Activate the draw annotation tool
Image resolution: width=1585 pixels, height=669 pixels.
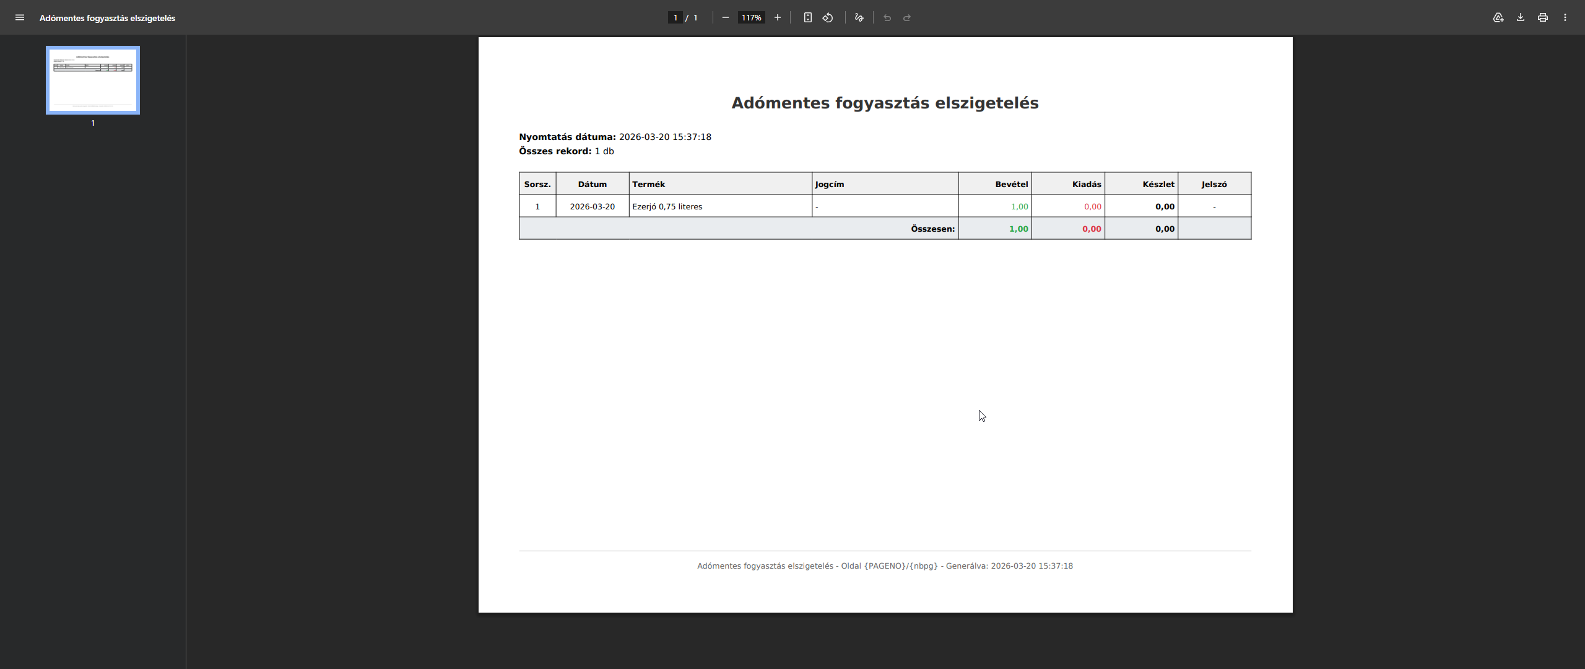pos(859,18)
